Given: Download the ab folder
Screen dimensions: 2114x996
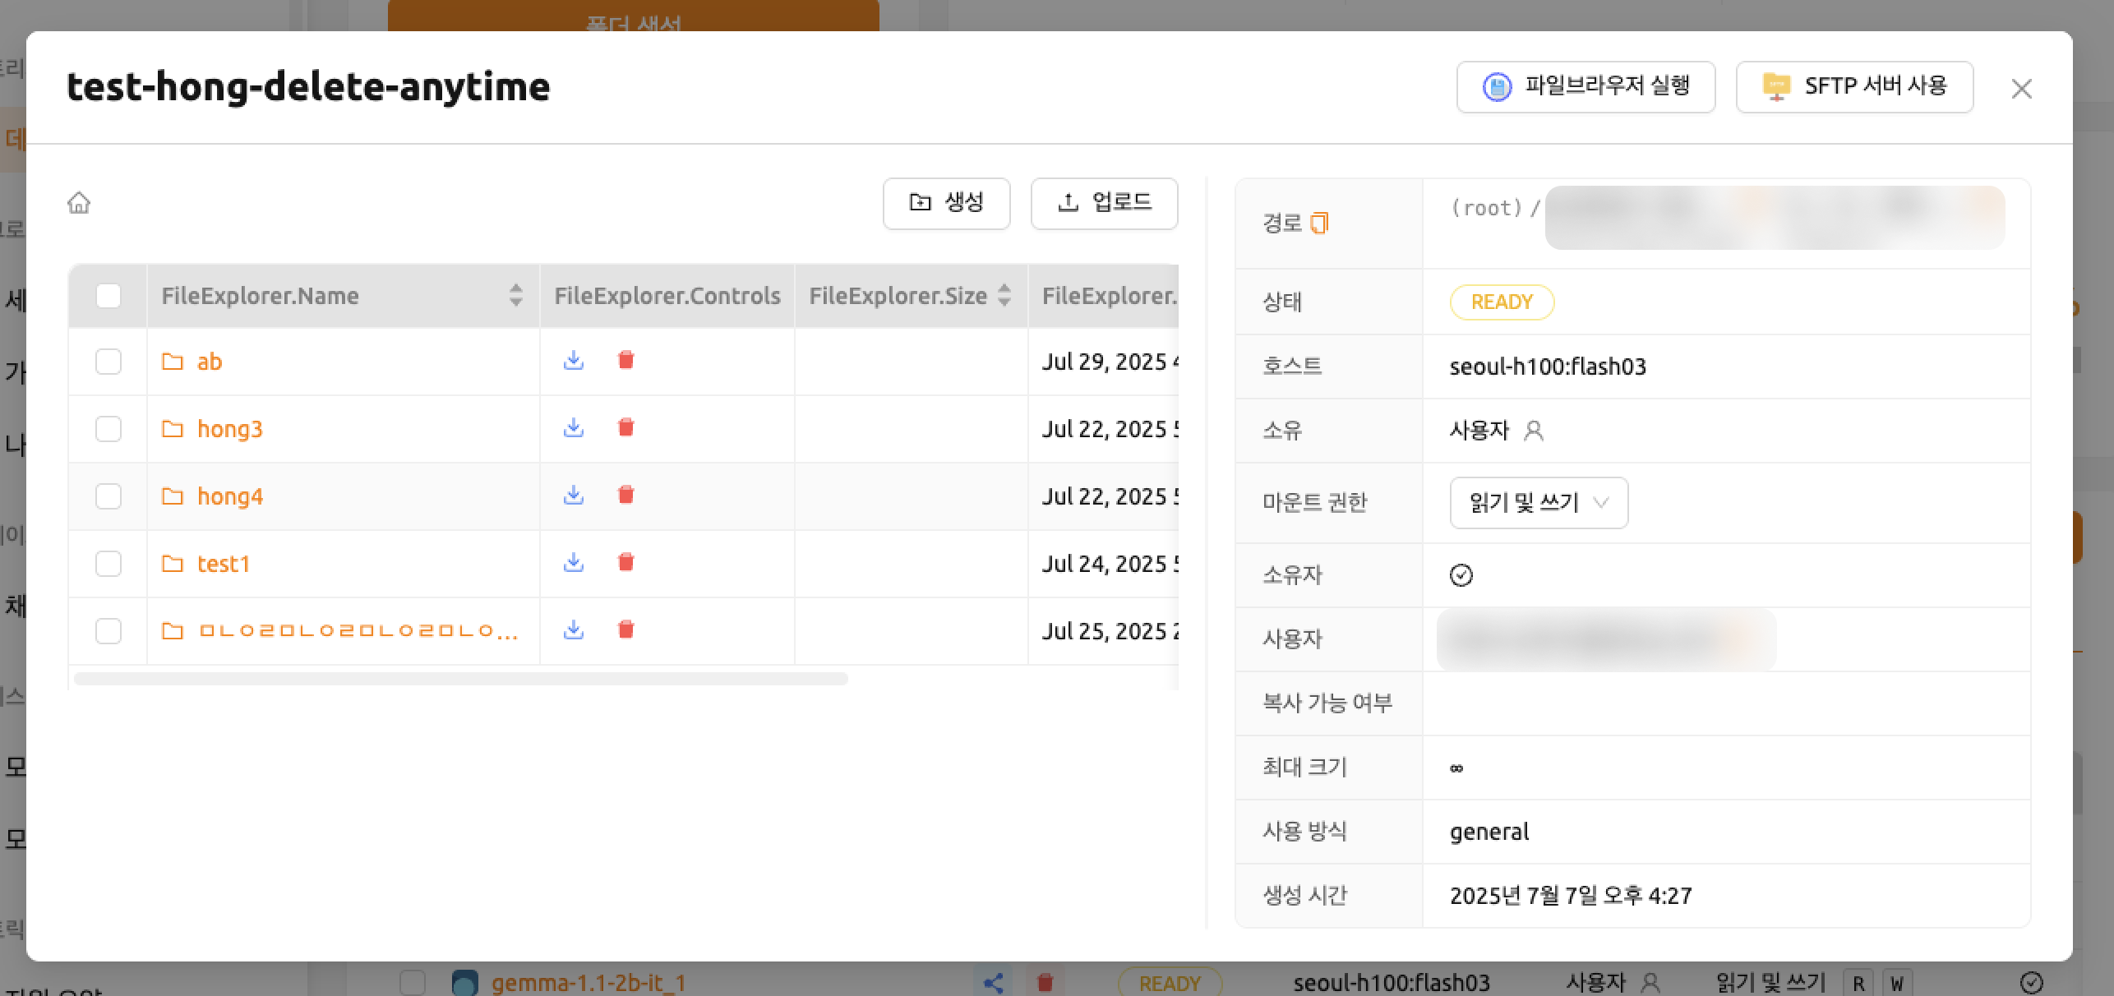Looking at the screenshot, I should coord(574,361).
